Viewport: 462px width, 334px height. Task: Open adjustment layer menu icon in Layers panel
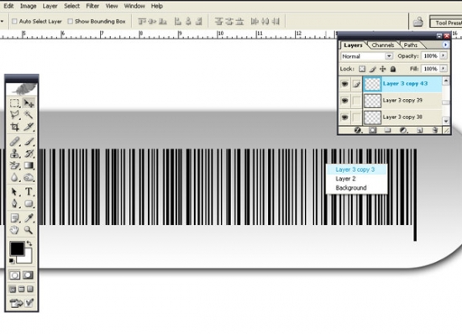coord(403,130)
